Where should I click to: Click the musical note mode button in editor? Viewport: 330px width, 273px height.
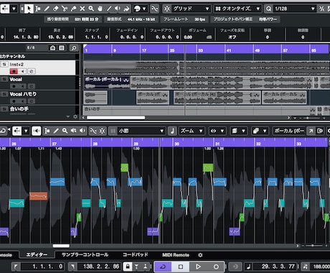tap(172, 131)
